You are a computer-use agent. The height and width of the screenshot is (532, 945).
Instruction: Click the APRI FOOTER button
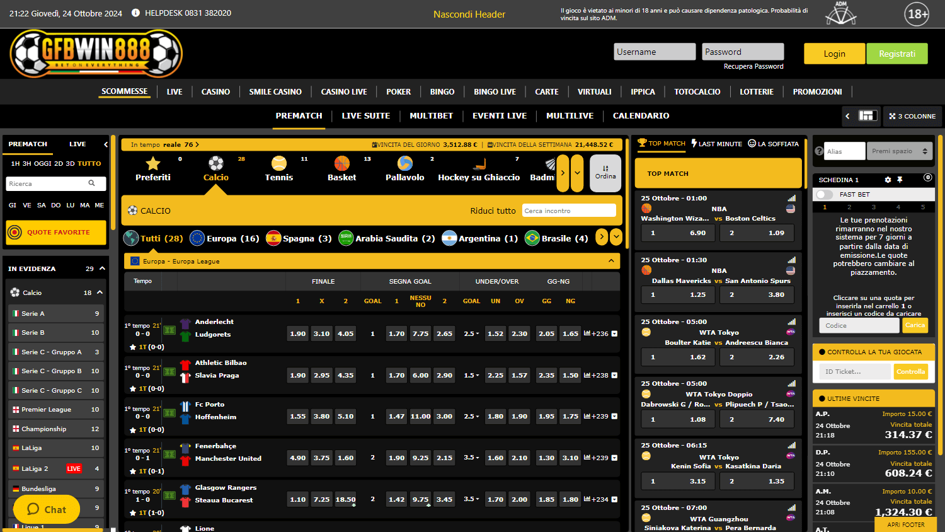point(906,524)
